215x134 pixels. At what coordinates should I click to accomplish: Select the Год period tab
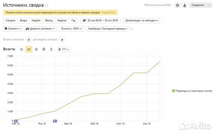coord(73,20)
